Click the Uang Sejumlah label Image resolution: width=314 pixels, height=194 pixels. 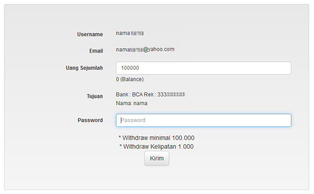click(x=84, y=68)
